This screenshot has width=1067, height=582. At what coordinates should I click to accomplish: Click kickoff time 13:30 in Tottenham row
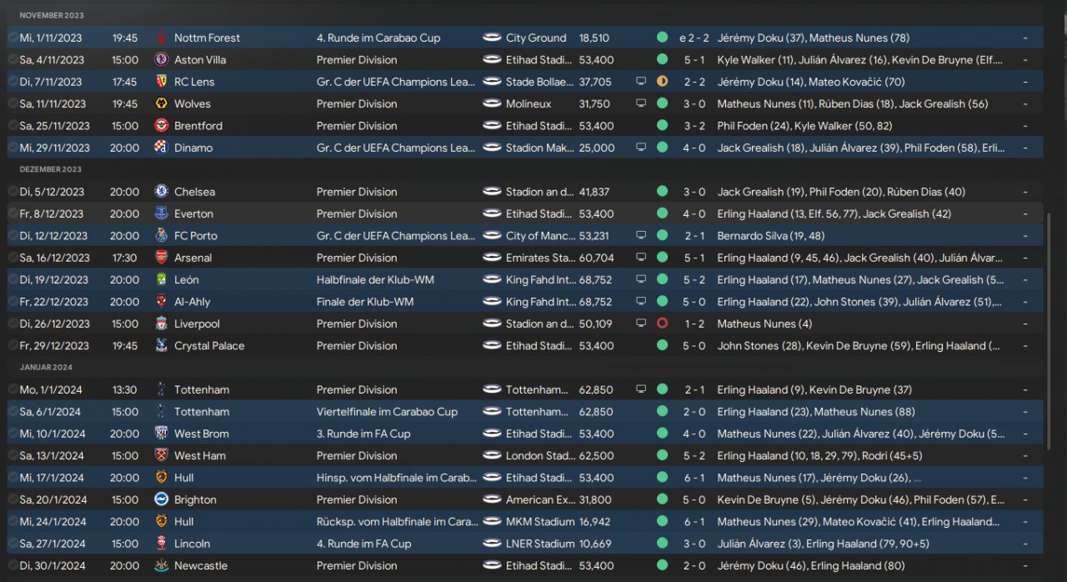[x=125, y=389]
